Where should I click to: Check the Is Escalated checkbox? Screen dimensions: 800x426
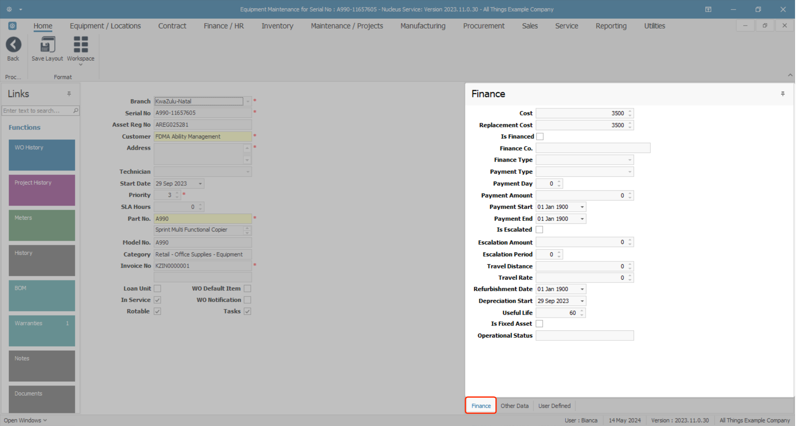pyautogui.click(x=540, y=230)
